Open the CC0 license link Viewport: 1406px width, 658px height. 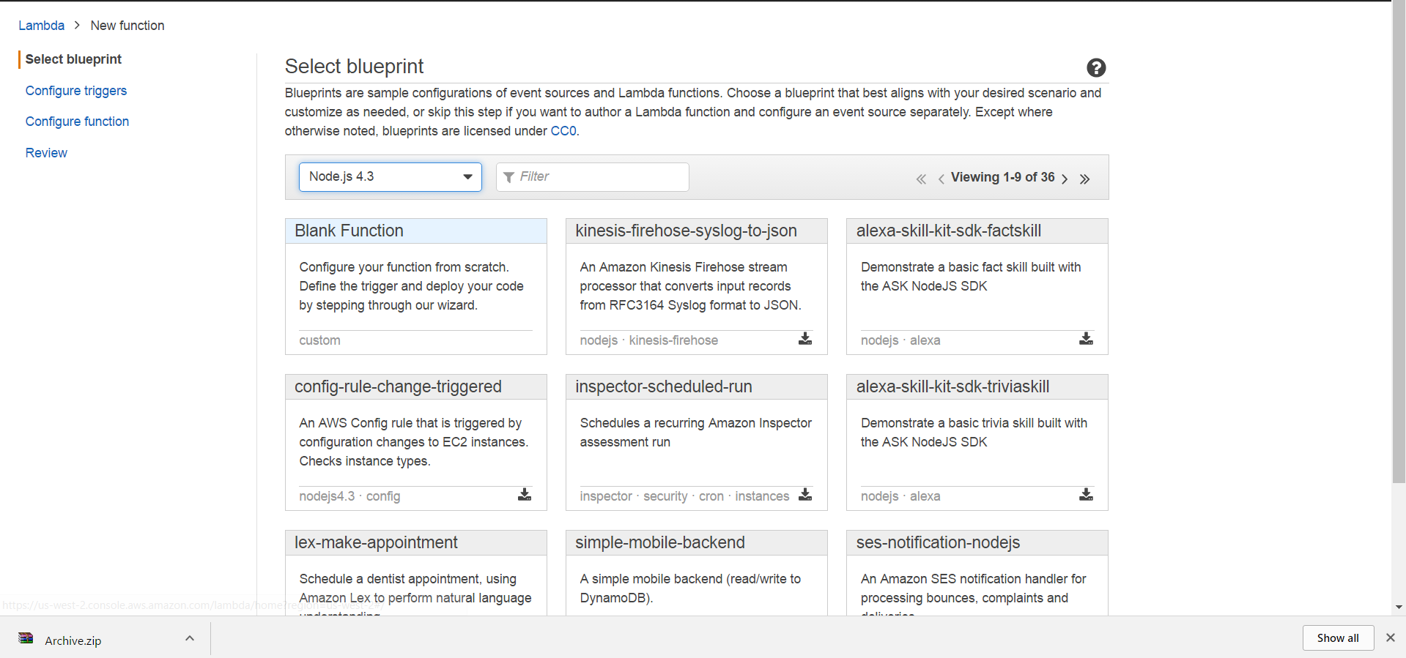[x=563, y=131]
